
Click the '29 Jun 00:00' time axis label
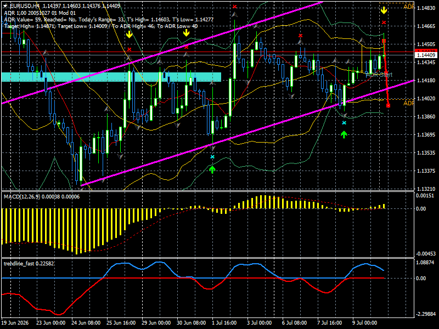(156, 323)
